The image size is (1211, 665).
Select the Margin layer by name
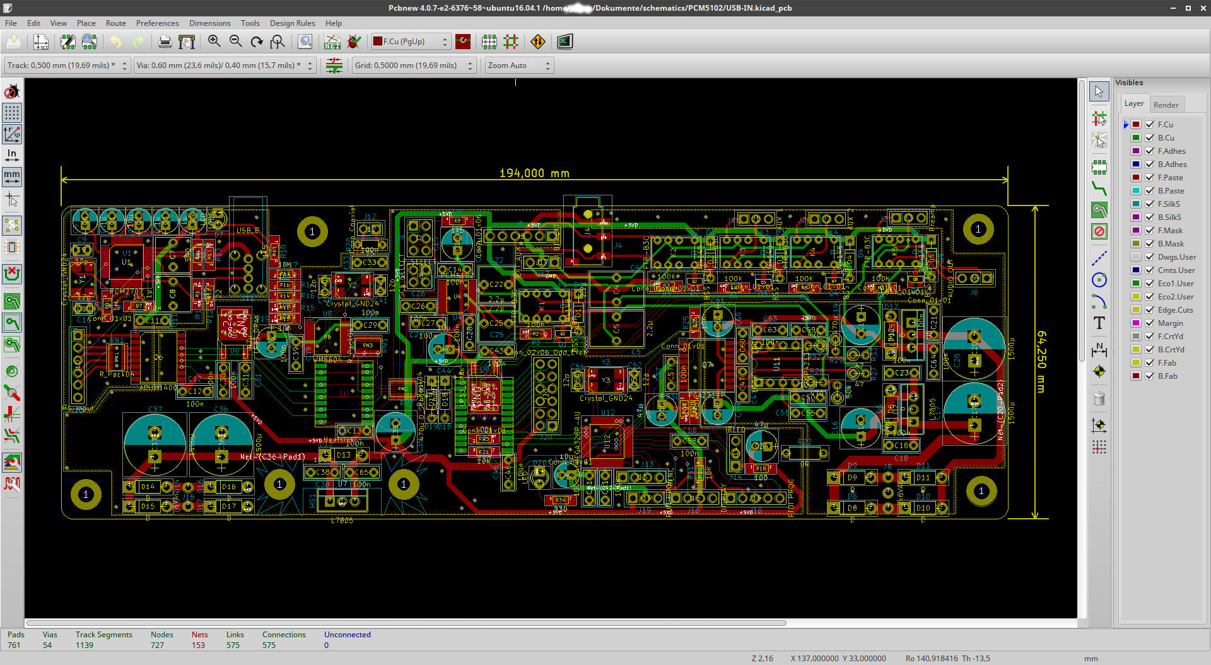[x=1171, y=323]
